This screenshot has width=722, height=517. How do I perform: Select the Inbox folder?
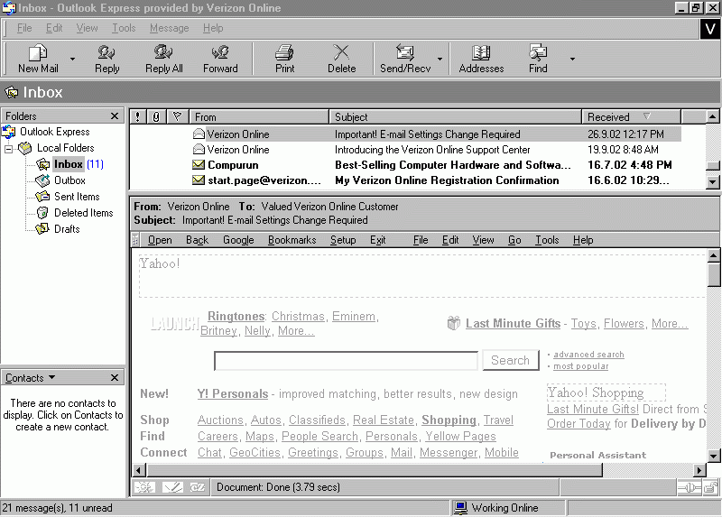tap(69, 164)
